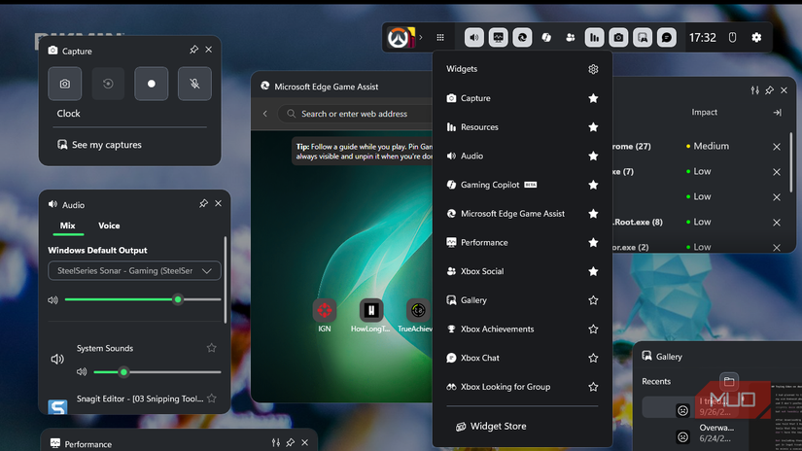Mute the Windows Default Output speaker icon
This screenshot has width=802, height=451.
52,300
